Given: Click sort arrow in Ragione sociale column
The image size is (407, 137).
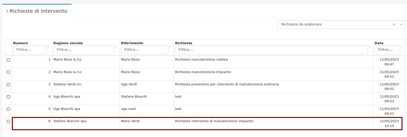Looking at the screenshot, I should [x=116, y=47].
